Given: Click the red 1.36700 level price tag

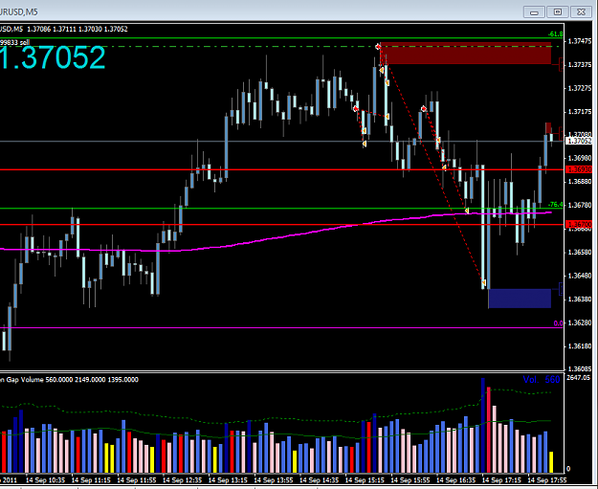Looking at the screenshot, I should 580,224.
